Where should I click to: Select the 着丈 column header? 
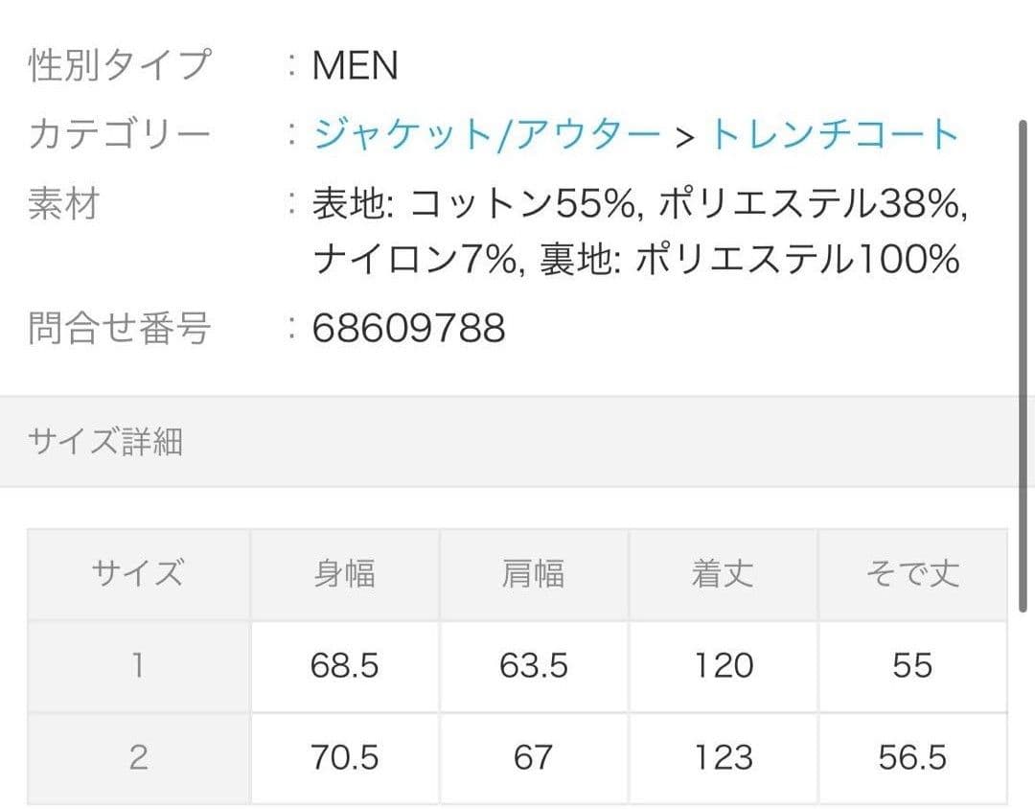[x=723, y=574]
